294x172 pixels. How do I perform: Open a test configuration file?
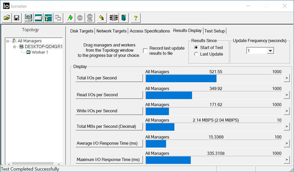tap(7, 18)
